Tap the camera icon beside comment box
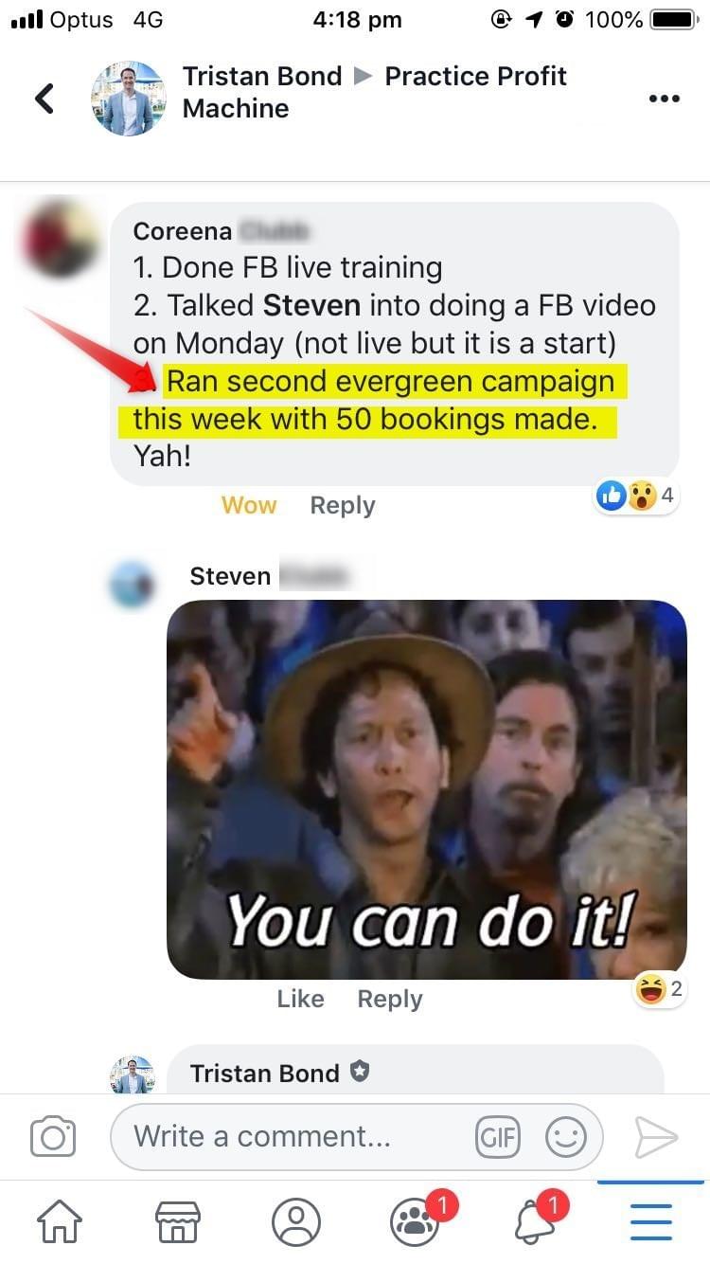710x1264 pixels. pyautogui.click(x=53, y=1136)
